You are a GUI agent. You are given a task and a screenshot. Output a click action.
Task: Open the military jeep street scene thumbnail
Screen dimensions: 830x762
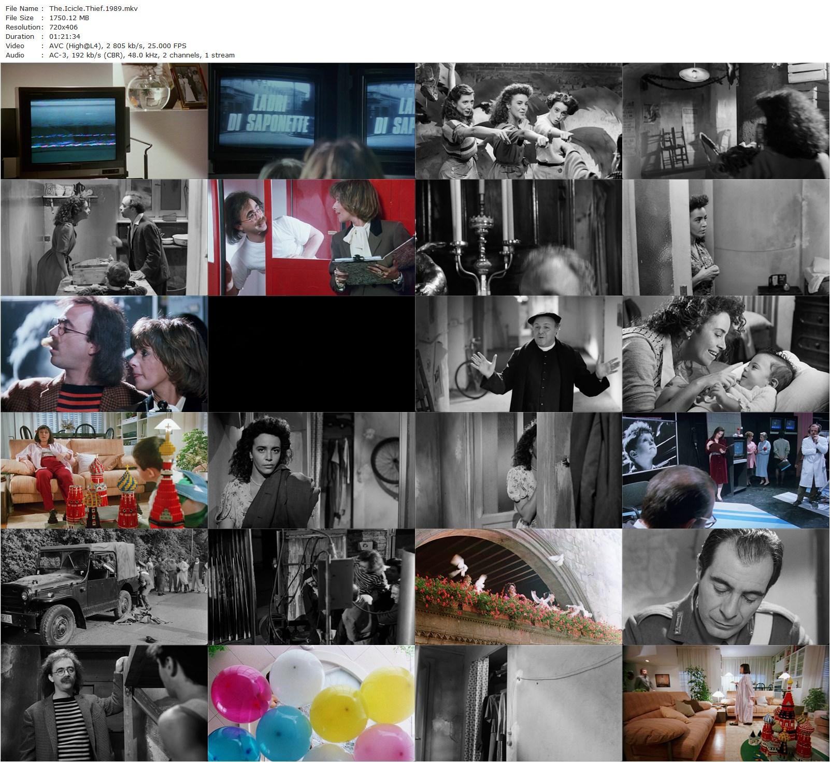pos(104,587)
